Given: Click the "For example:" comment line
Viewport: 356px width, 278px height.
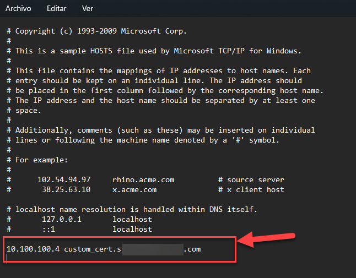Looking at the screenshot, I should tap(42, 160).
